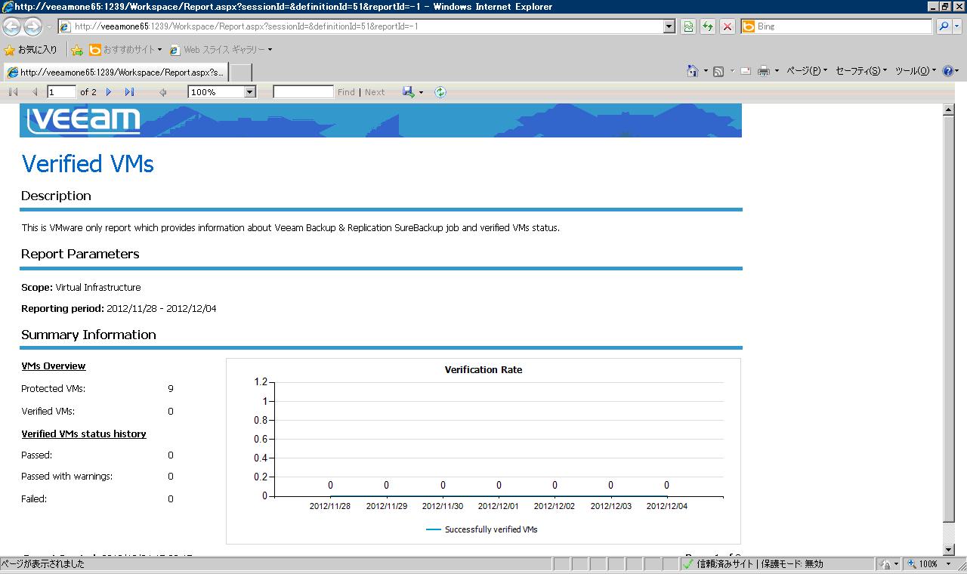The width and height of the screenshot is (967, 574).
Task: Click the Home house icon
Action: click(x=693, y=71)
